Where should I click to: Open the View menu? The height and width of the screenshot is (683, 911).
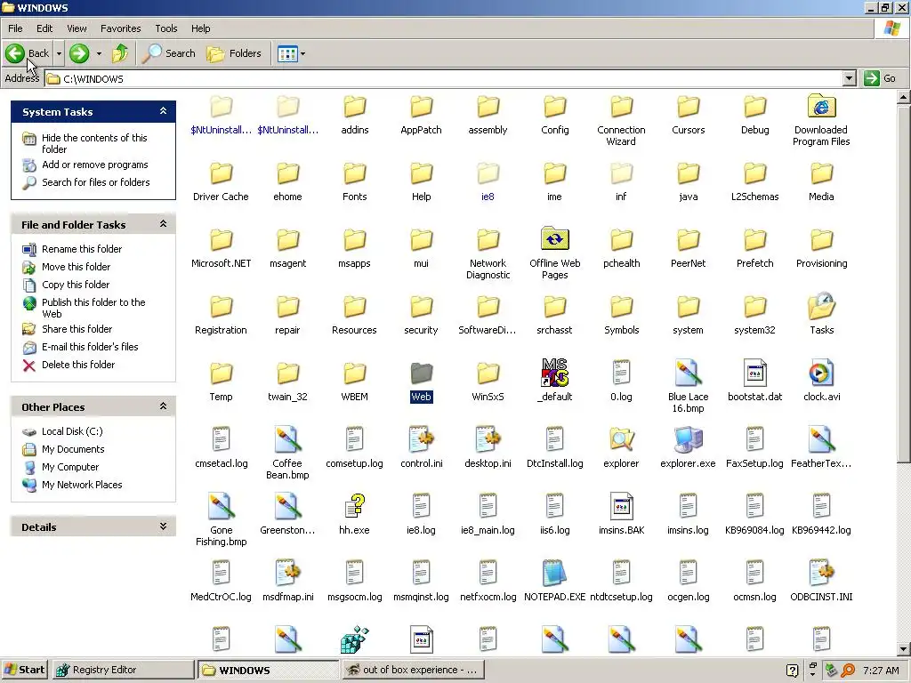coord(77,28)
